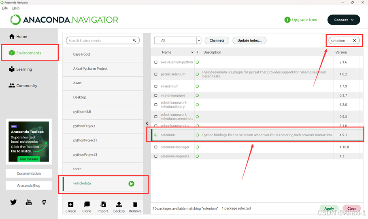This screenshot has height=219, width=368.
Task: Click version 4.9.1 in selenium row
Action: pyautogui.click(x=343, y=135)
